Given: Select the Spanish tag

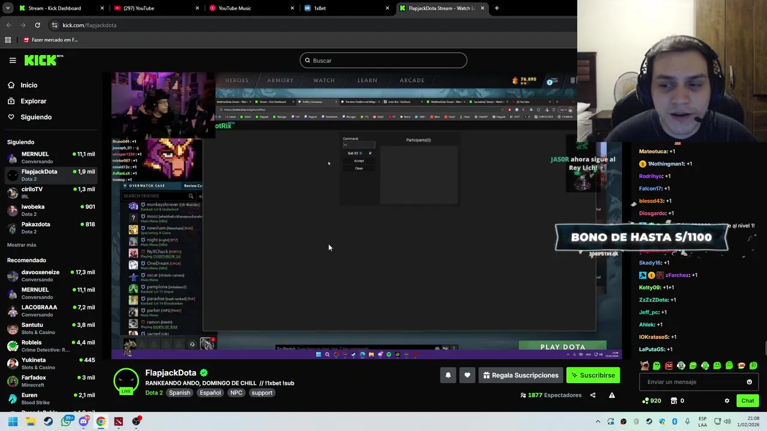Looking at the screenshot, I should click(179, 393).
